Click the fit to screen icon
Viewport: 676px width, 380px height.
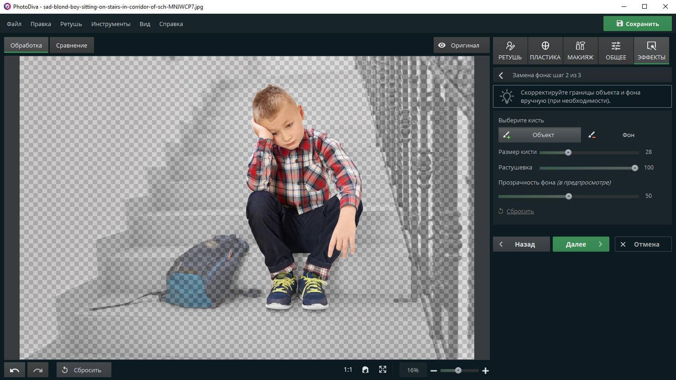[x=383, y=370]
